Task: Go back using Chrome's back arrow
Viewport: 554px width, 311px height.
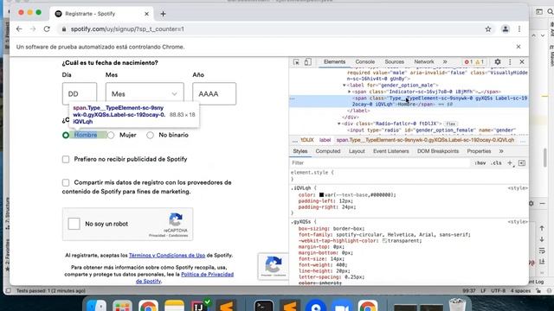Action: (x=19, y=29)
